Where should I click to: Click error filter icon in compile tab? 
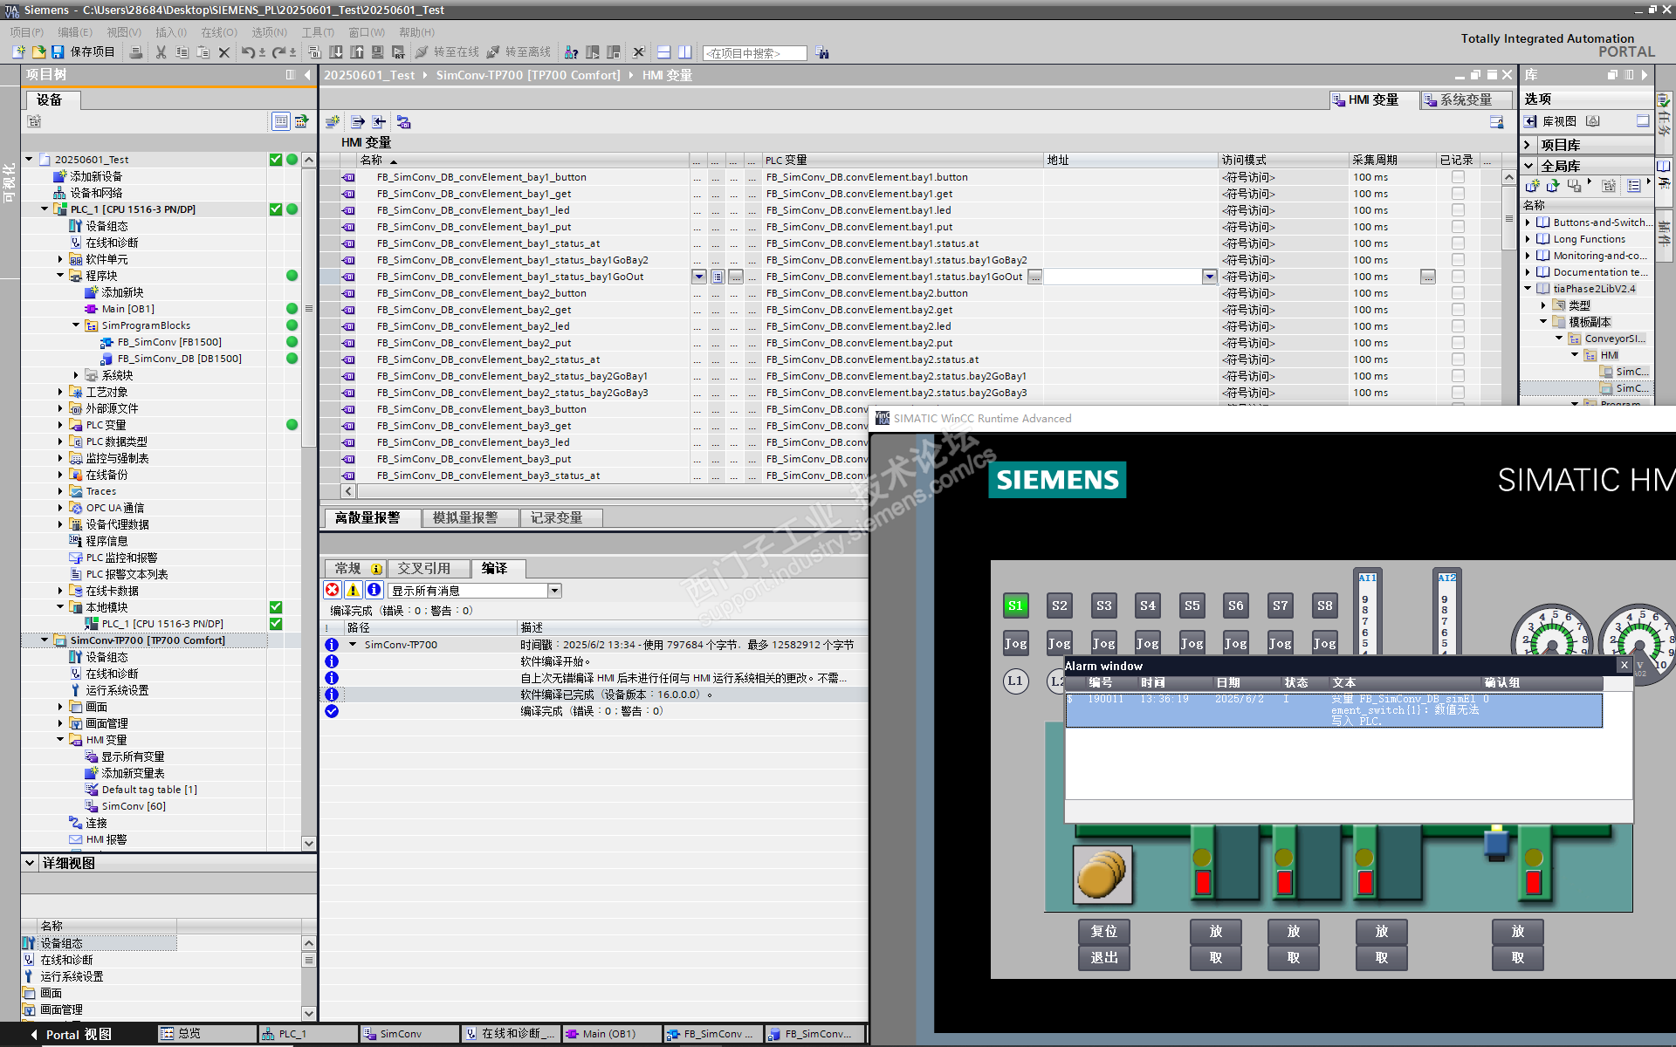[333, 590]
